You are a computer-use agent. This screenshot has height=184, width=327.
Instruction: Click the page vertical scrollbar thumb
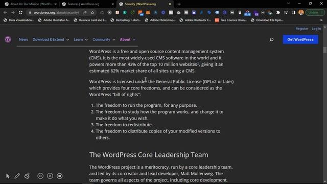click(x=325, y=50)
